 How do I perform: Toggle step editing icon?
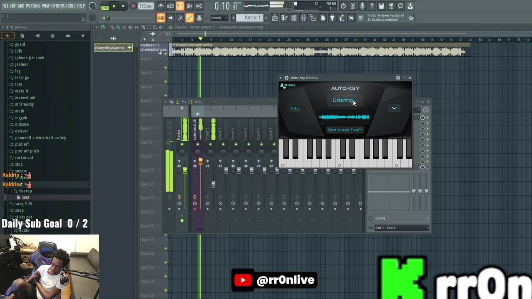(180, 18)
